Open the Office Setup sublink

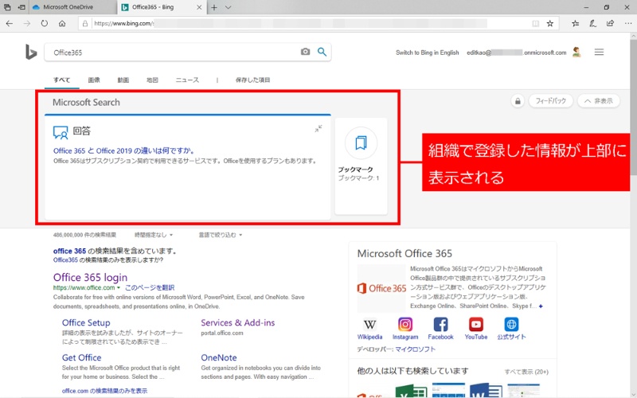(86, 323)
